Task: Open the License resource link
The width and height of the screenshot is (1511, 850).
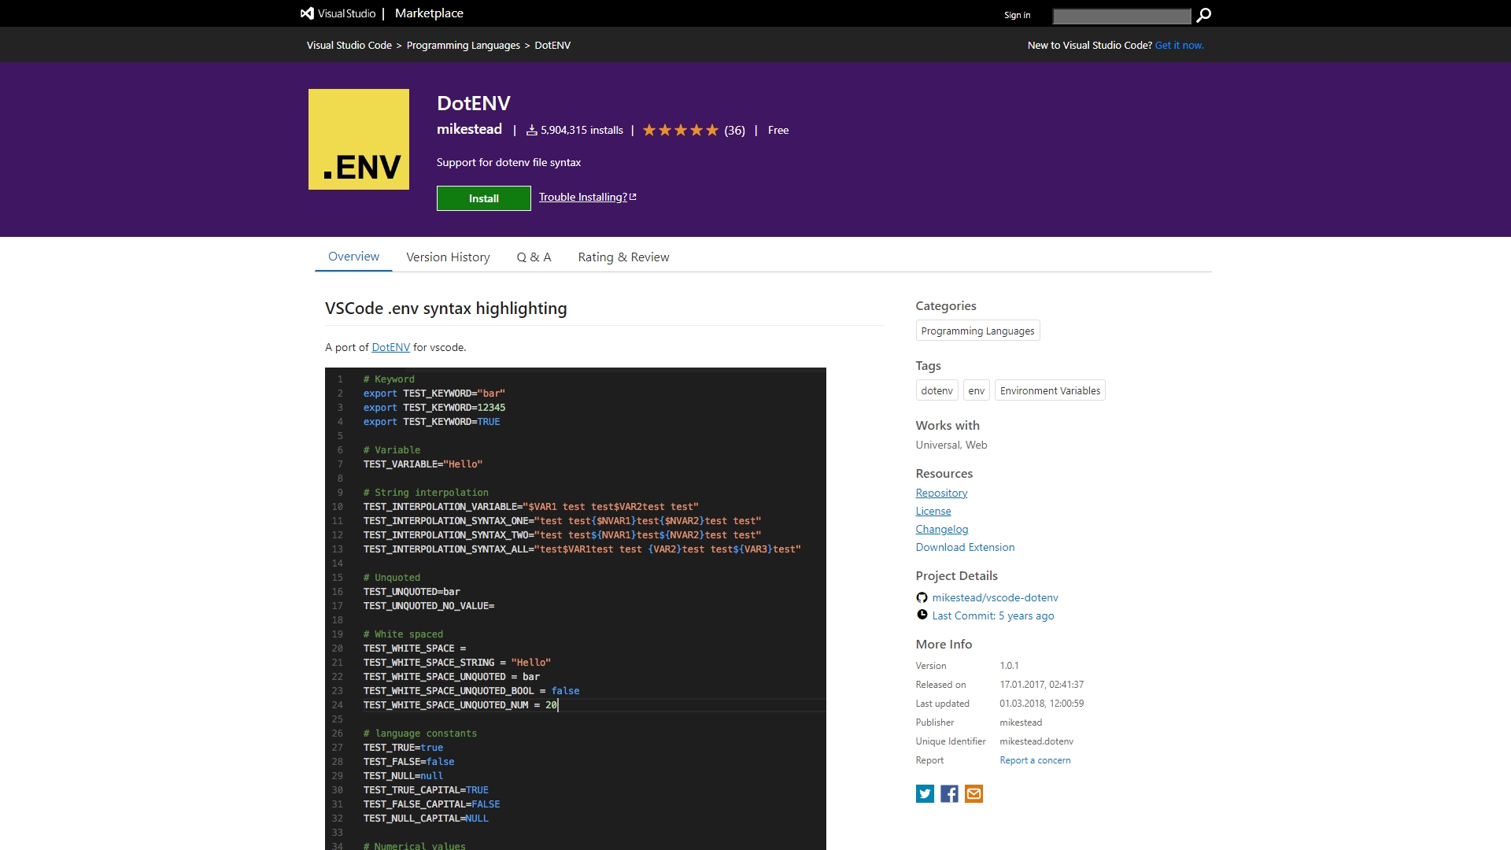Action: [933, 511]
